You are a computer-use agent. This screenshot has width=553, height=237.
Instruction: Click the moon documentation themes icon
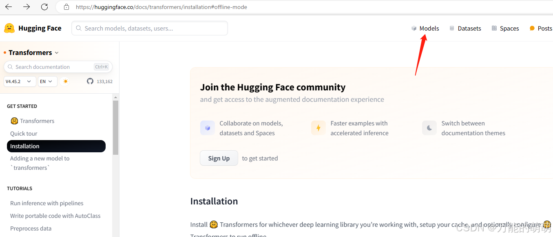coord(429,128)
